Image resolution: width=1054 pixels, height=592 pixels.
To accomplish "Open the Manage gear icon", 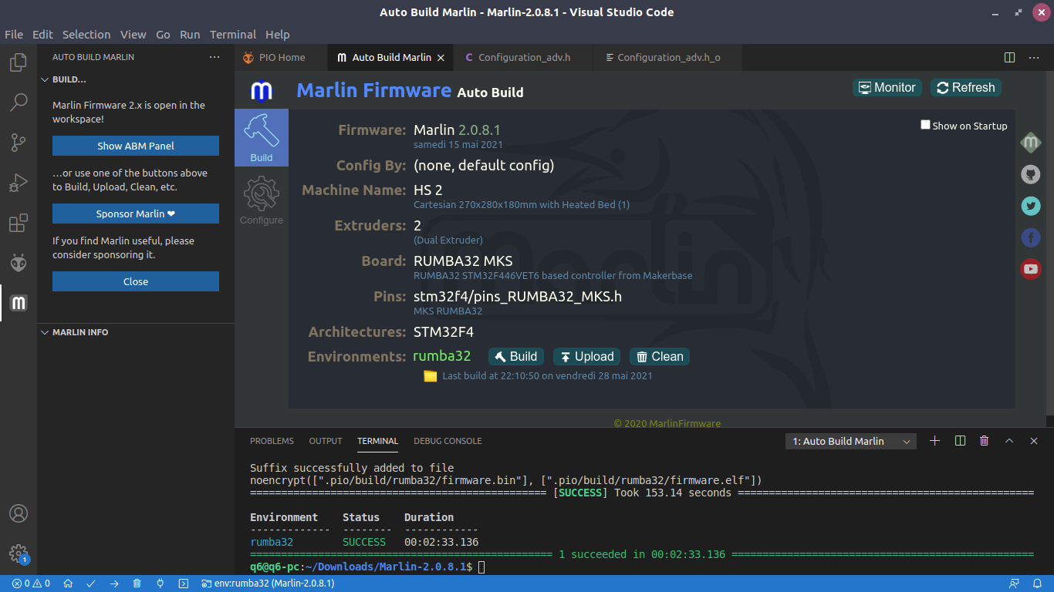I will coord(19,553).
